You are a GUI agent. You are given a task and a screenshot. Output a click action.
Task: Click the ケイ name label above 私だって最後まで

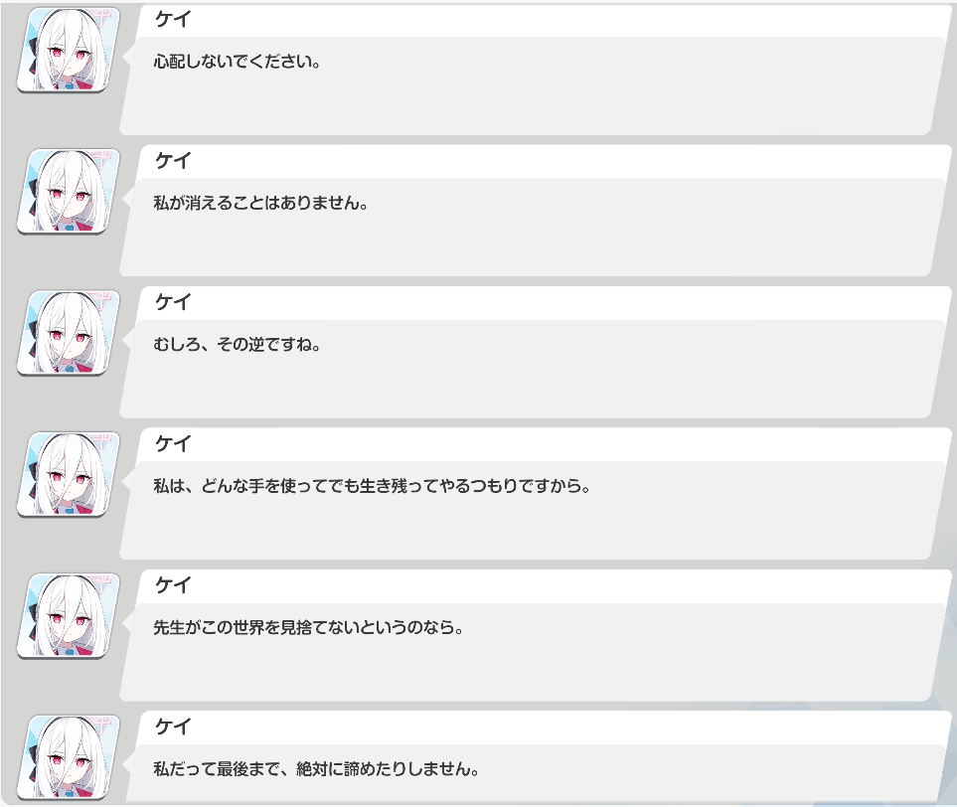[x=173, y=727]
